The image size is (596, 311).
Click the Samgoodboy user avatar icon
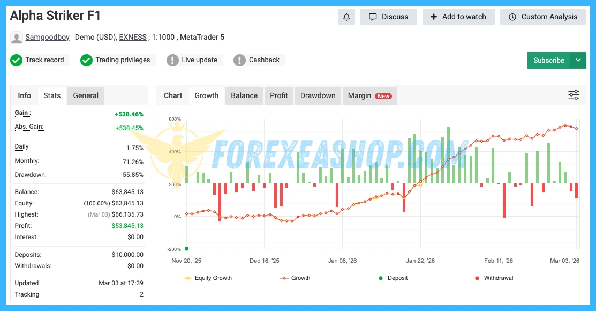17,38
